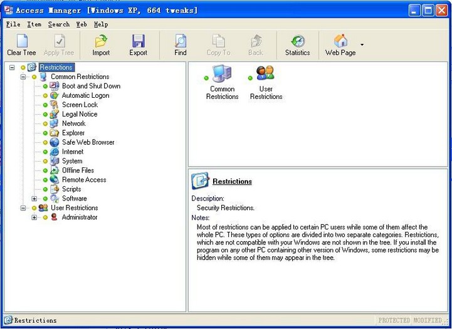Click the Web Page house icon
This screenshot has height=329, width=452.
pyautogui.click(x=340, y=41)
